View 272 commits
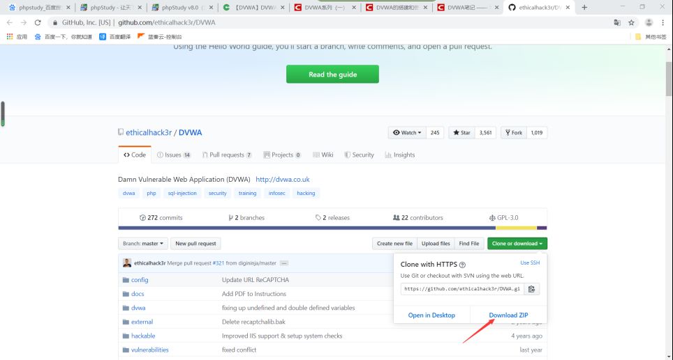Screen dimensions: 673x360 pos(161,218)
